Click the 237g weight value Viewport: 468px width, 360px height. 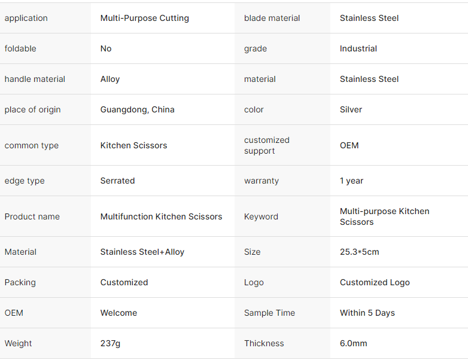click(110, 343)
